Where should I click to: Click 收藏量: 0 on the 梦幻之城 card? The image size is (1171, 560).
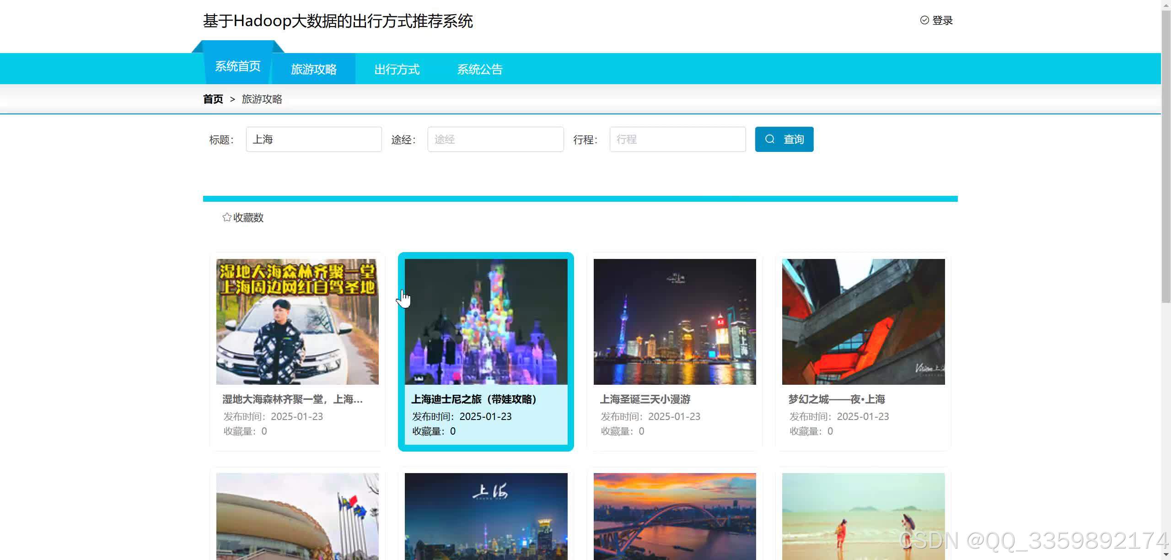pos(811,431)
